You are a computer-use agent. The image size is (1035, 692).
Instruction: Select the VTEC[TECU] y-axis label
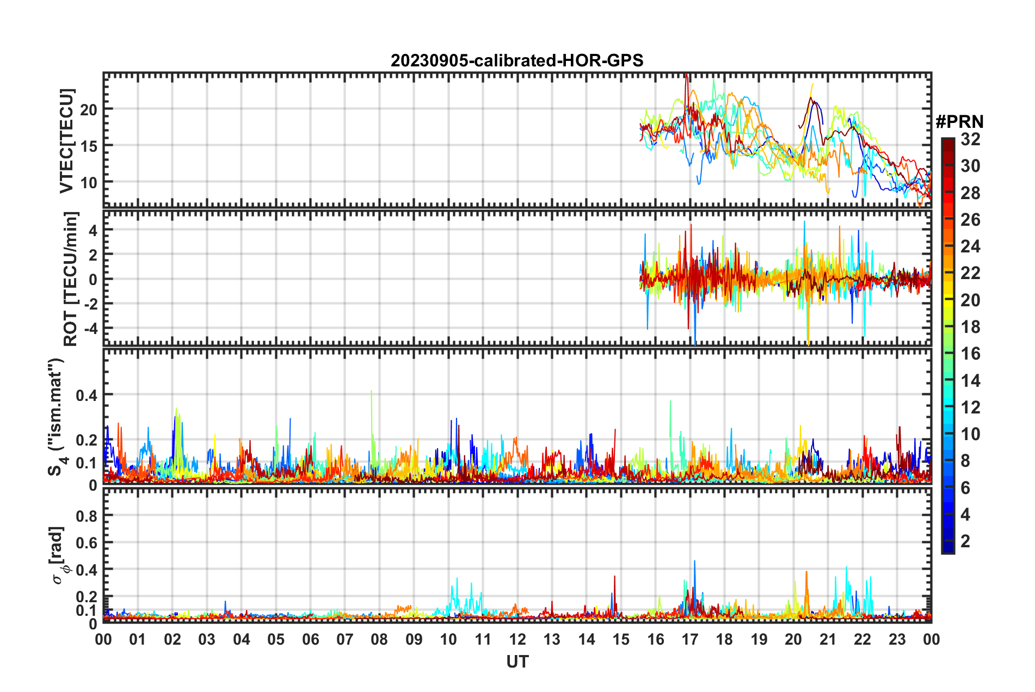[66, 141]
